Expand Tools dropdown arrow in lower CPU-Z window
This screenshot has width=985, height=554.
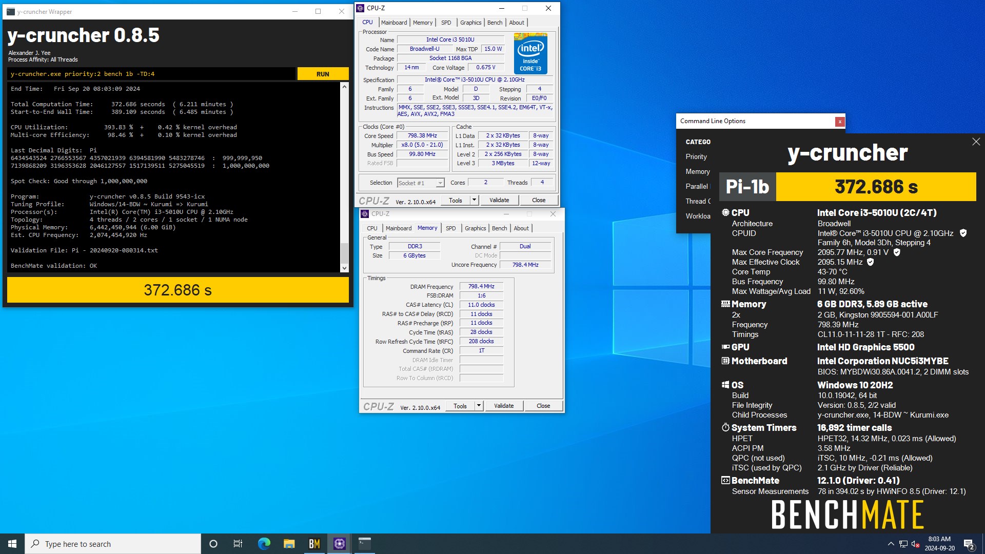[479, 406]
